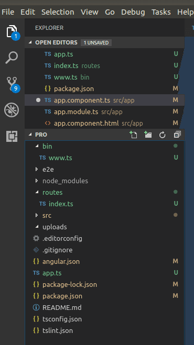Click the unsaved dot beside app.component.ts

tap(38, 100)
